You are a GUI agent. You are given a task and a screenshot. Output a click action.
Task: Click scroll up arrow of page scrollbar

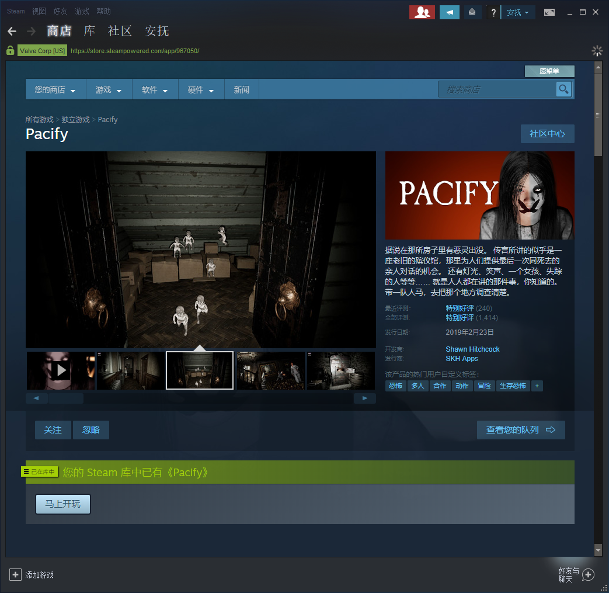598,68
